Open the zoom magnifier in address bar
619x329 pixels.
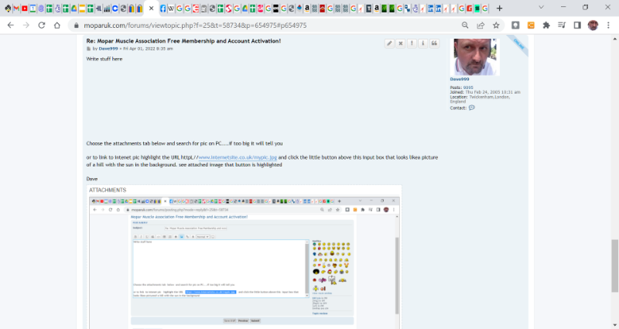(465, 25)
